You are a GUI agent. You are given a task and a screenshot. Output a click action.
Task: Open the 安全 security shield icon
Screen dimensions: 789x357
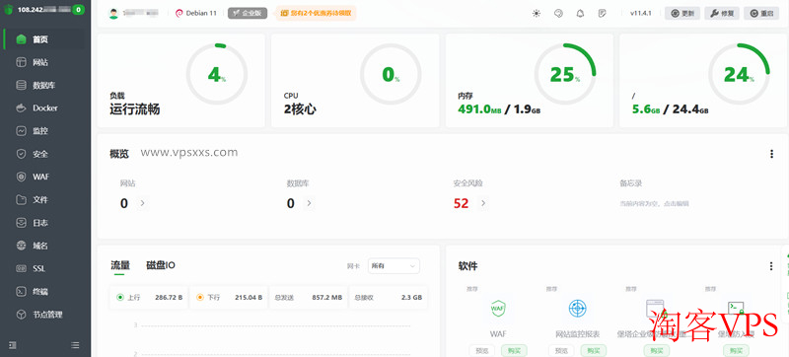pos(21,154)
